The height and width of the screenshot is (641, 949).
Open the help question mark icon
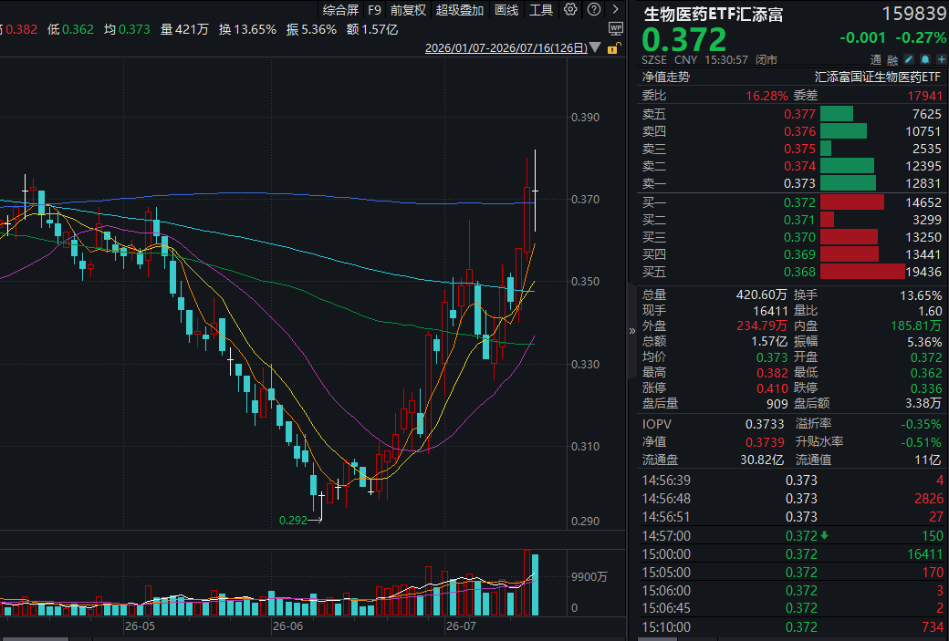coord(594,9)
